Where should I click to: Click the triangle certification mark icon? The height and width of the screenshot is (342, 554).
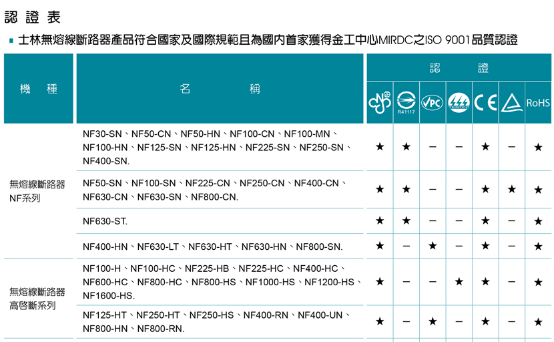coord(511,103)
